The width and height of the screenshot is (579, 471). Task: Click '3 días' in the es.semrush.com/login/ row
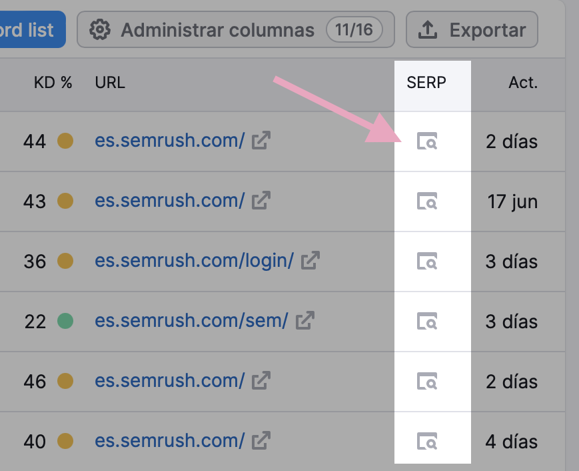tap(512, 262)
